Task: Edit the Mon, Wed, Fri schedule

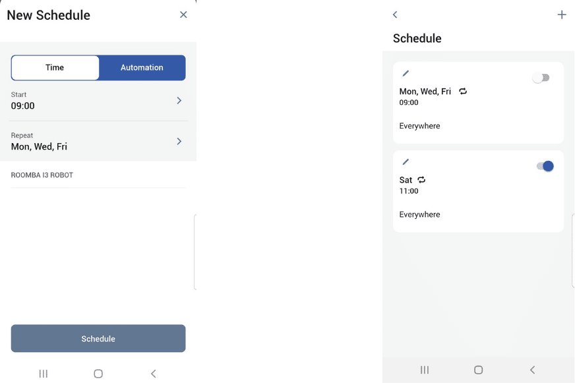Action: pos(406,73)
